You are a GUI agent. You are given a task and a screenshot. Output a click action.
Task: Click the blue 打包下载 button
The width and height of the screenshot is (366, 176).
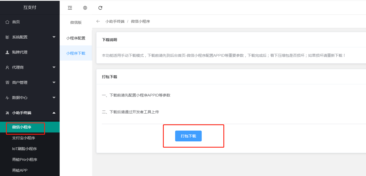(x=188, y=136)
